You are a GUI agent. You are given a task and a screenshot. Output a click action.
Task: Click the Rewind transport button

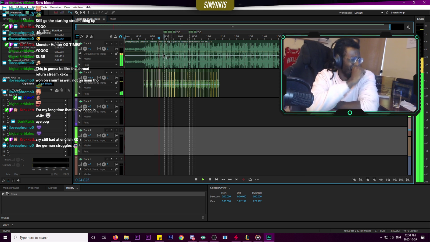pos(223,179)
